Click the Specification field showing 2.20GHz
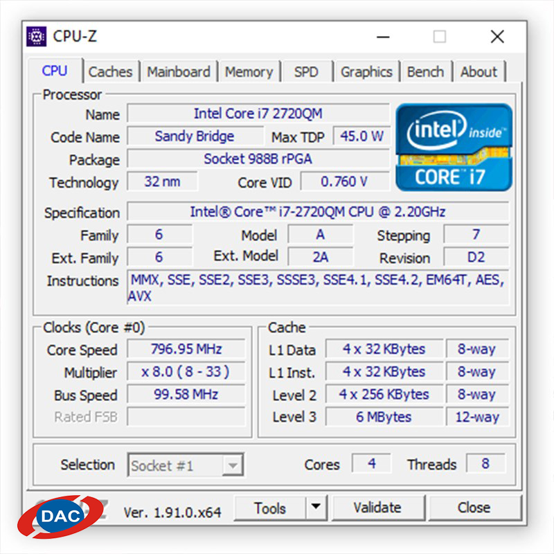The width and height of the screenshot is (554, 554). tap(318, 212)
